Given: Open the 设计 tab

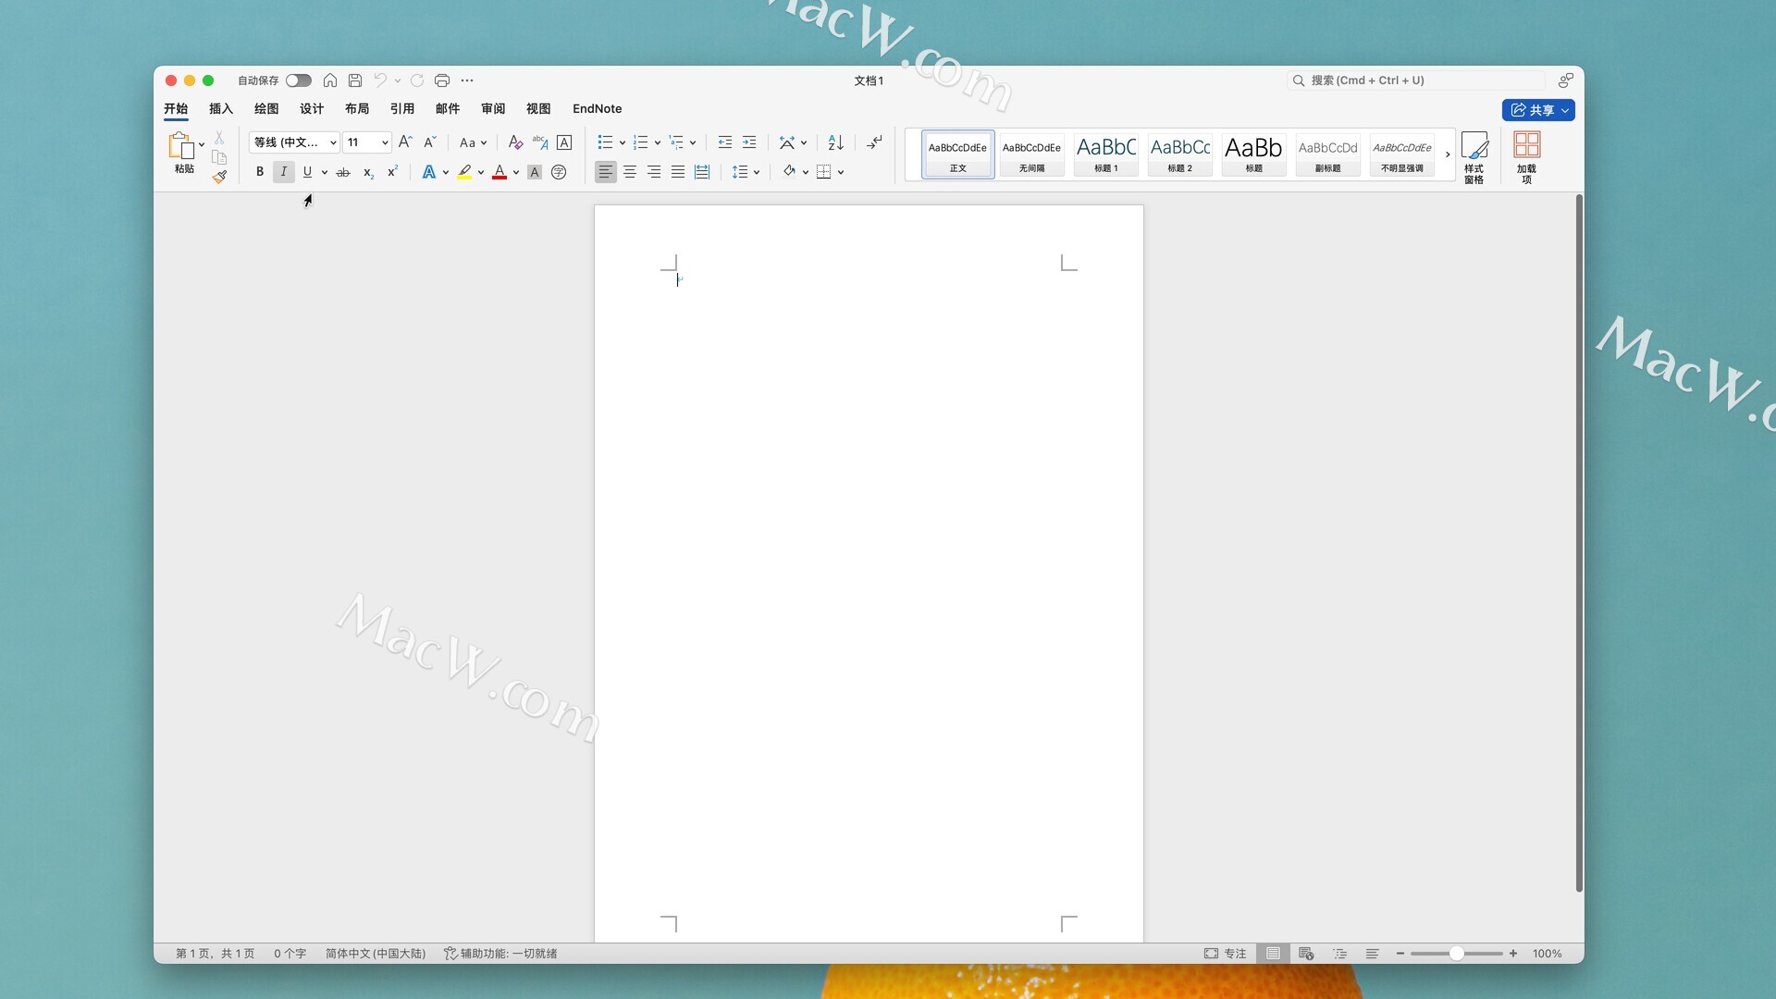Looking at the screenshot, I should pyautogui.click(x=312, y=109).
